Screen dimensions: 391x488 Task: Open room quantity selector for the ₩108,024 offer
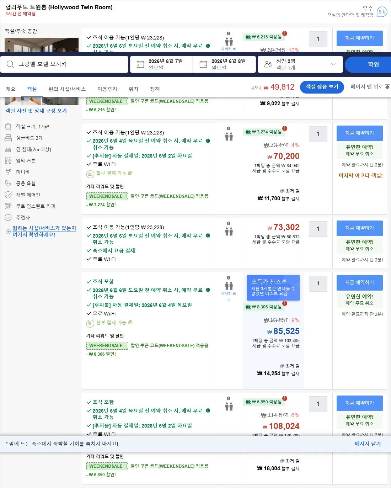[318, 404]
